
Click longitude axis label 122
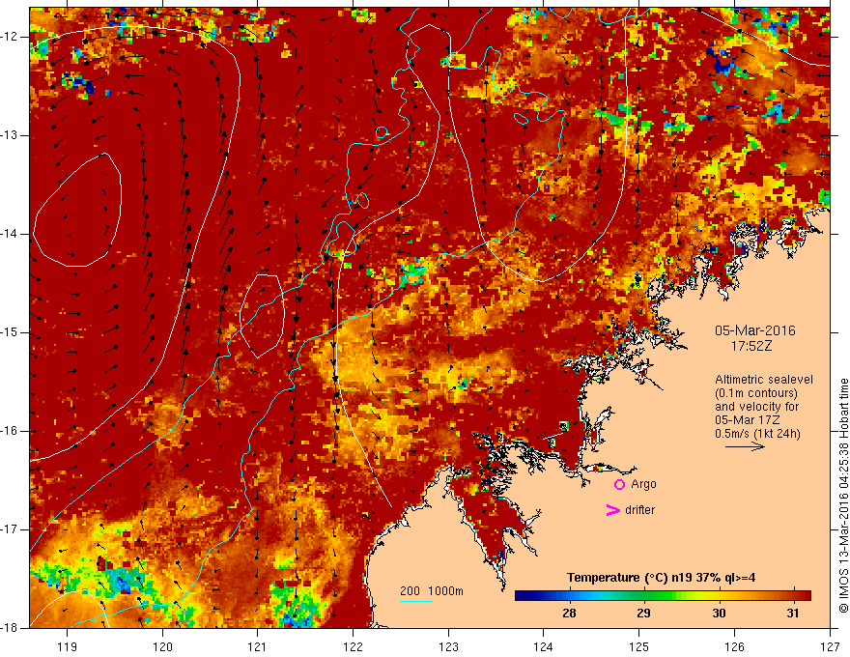click(353, 646)
